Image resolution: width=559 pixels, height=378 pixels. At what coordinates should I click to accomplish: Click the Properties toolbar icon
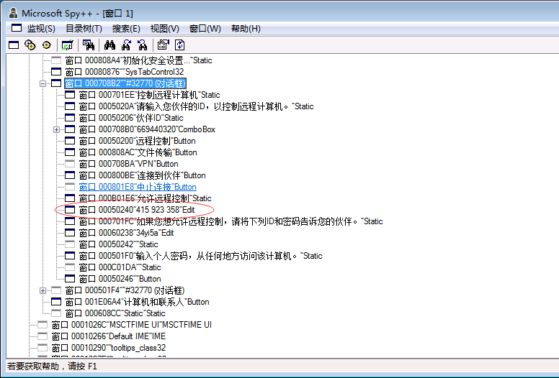[x=164, y=45]
